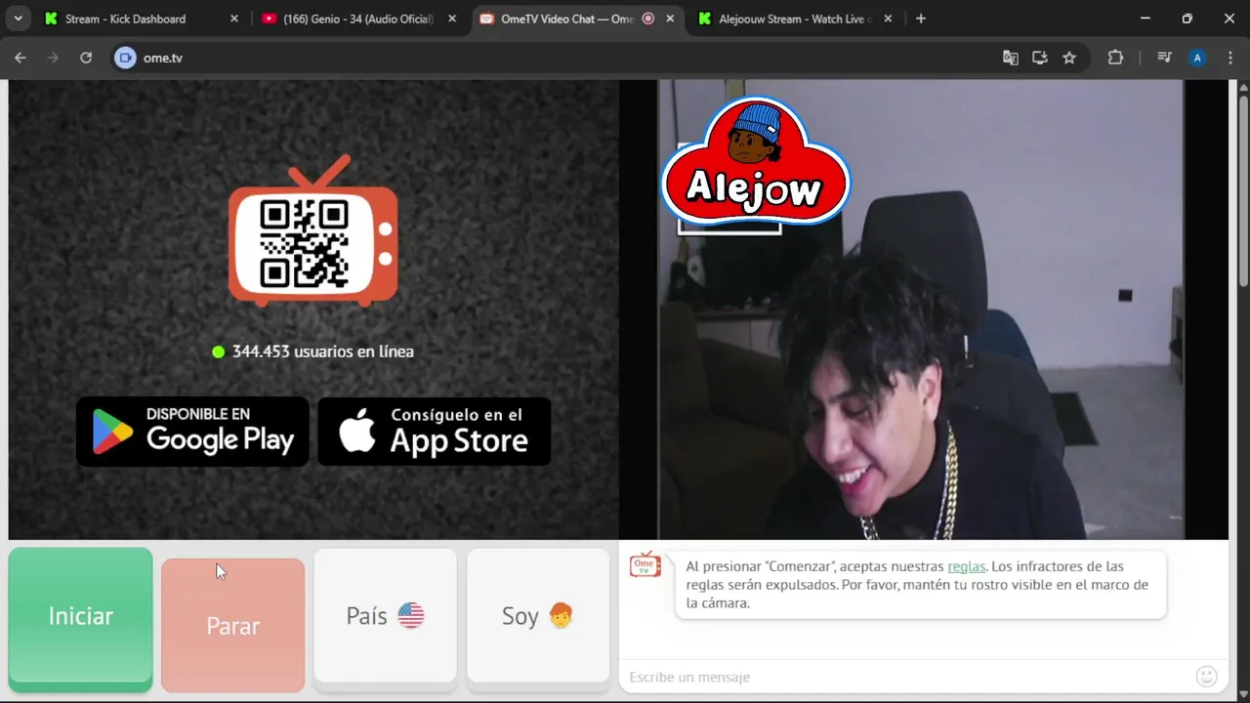
Task: Open the reglas rules link
Action: pyautogui.click(x=966, y=566)
